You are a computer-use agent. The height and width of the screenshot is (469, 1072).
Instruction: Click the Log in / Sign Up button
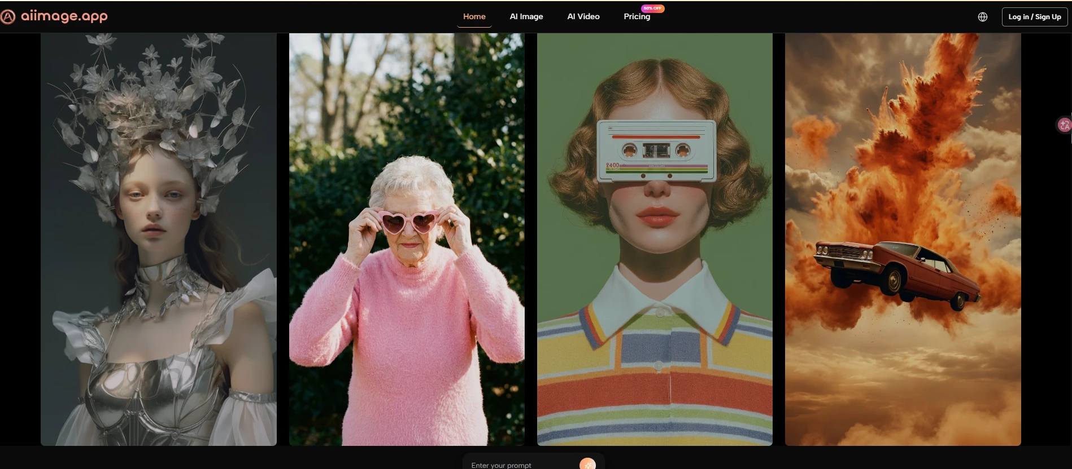pos(1034,17)
